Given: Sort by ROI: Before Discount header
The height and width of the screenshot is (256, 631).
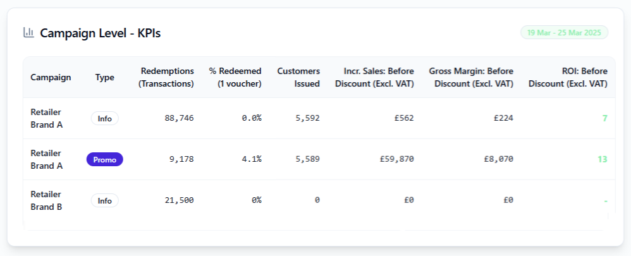Looking at the screenshot, I should point(568,77).
